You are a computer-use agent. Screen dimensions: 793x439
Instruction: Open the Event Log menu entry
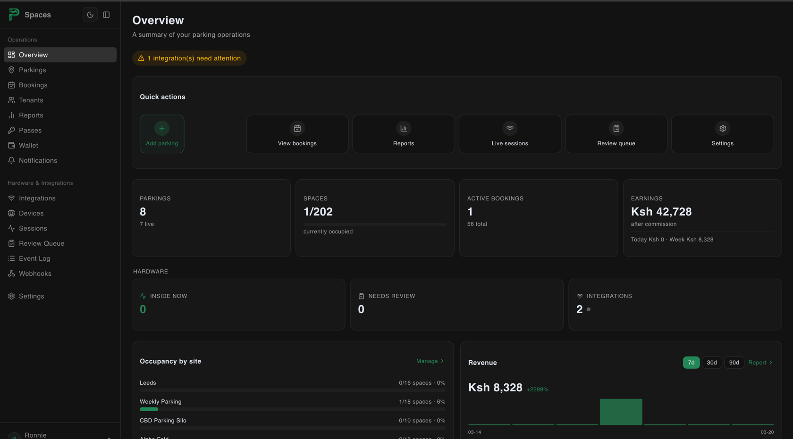click(x=34, y=258)
